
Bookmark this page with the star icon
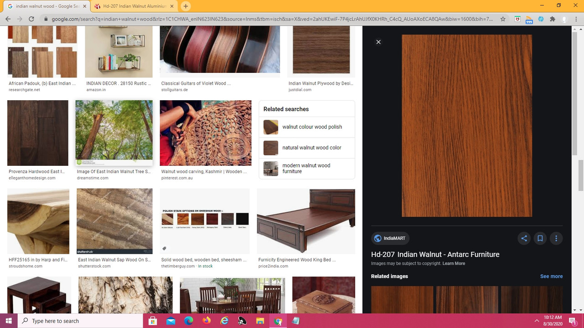(x=503, y=19)
